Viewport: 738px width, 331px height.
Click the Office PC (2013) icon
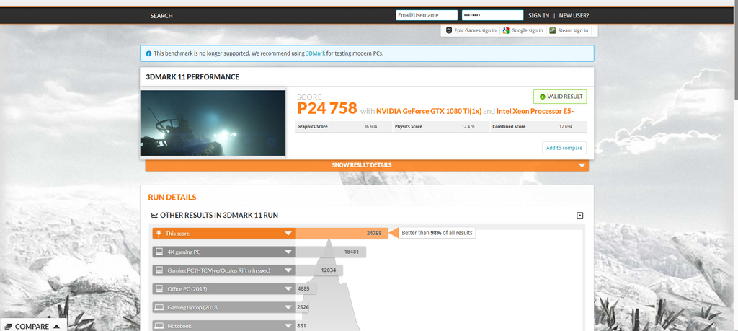159,288
